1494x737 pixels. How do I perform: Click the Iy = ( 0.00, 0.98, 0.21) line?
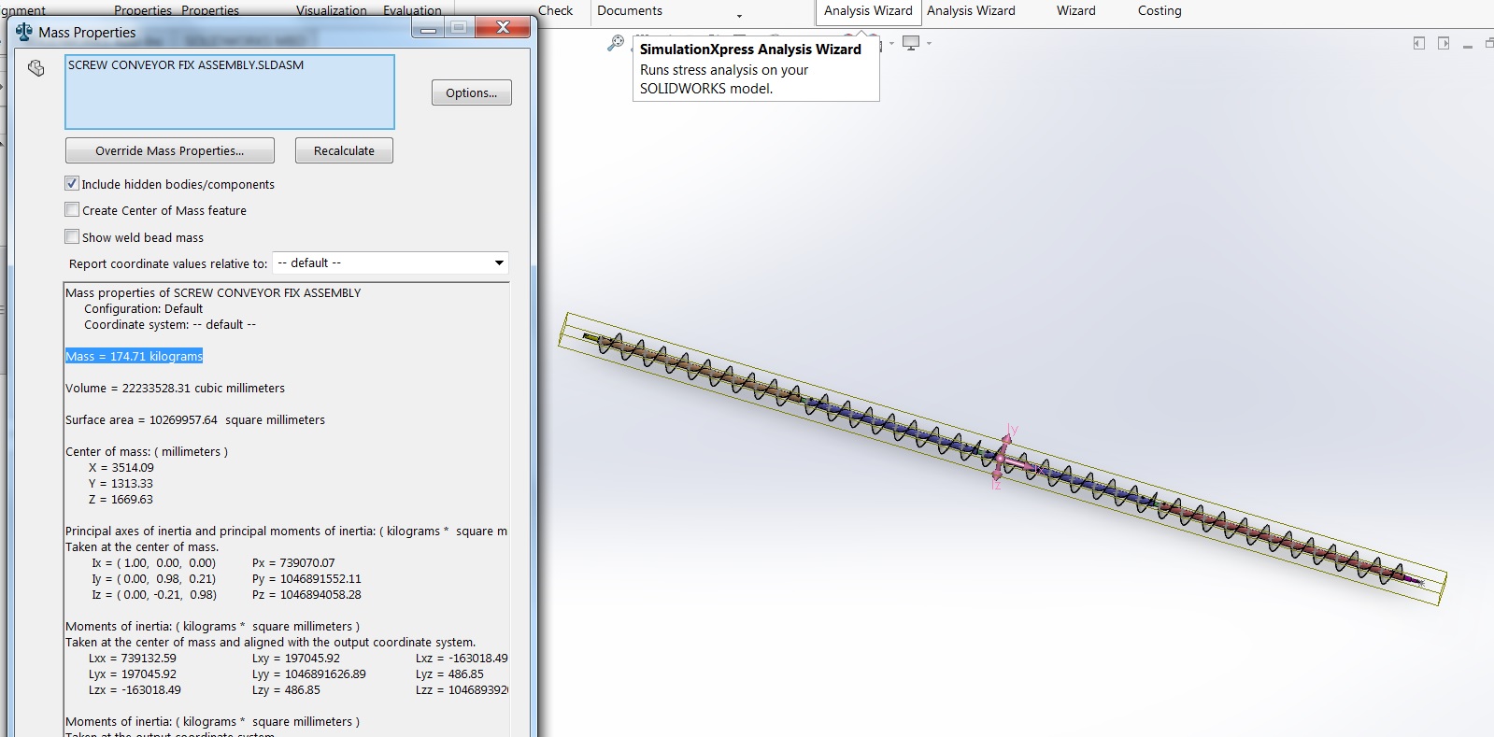point(153,578)
